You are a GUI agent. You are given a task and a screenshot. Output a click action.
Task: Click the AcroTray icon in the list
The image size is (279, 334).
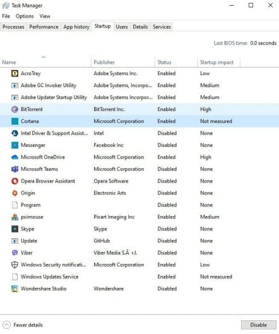15,73
